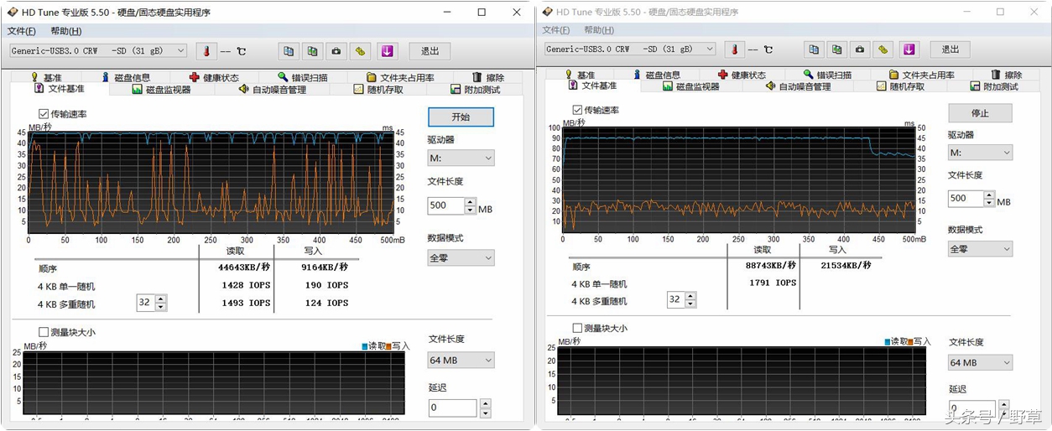Open the 驱动器 M: dropdown in left window
The width and height of the screenshot is (1052, 431).
[461, 157]
